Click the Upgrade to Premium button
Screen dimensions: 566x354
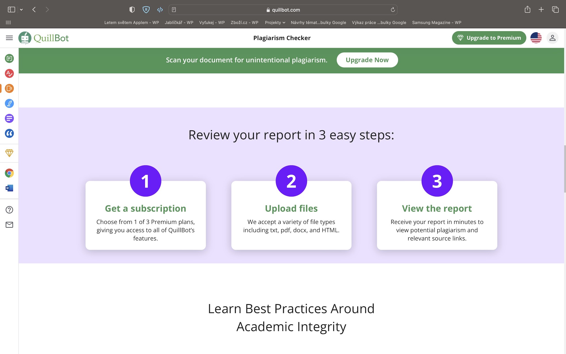tap(489, 38)
